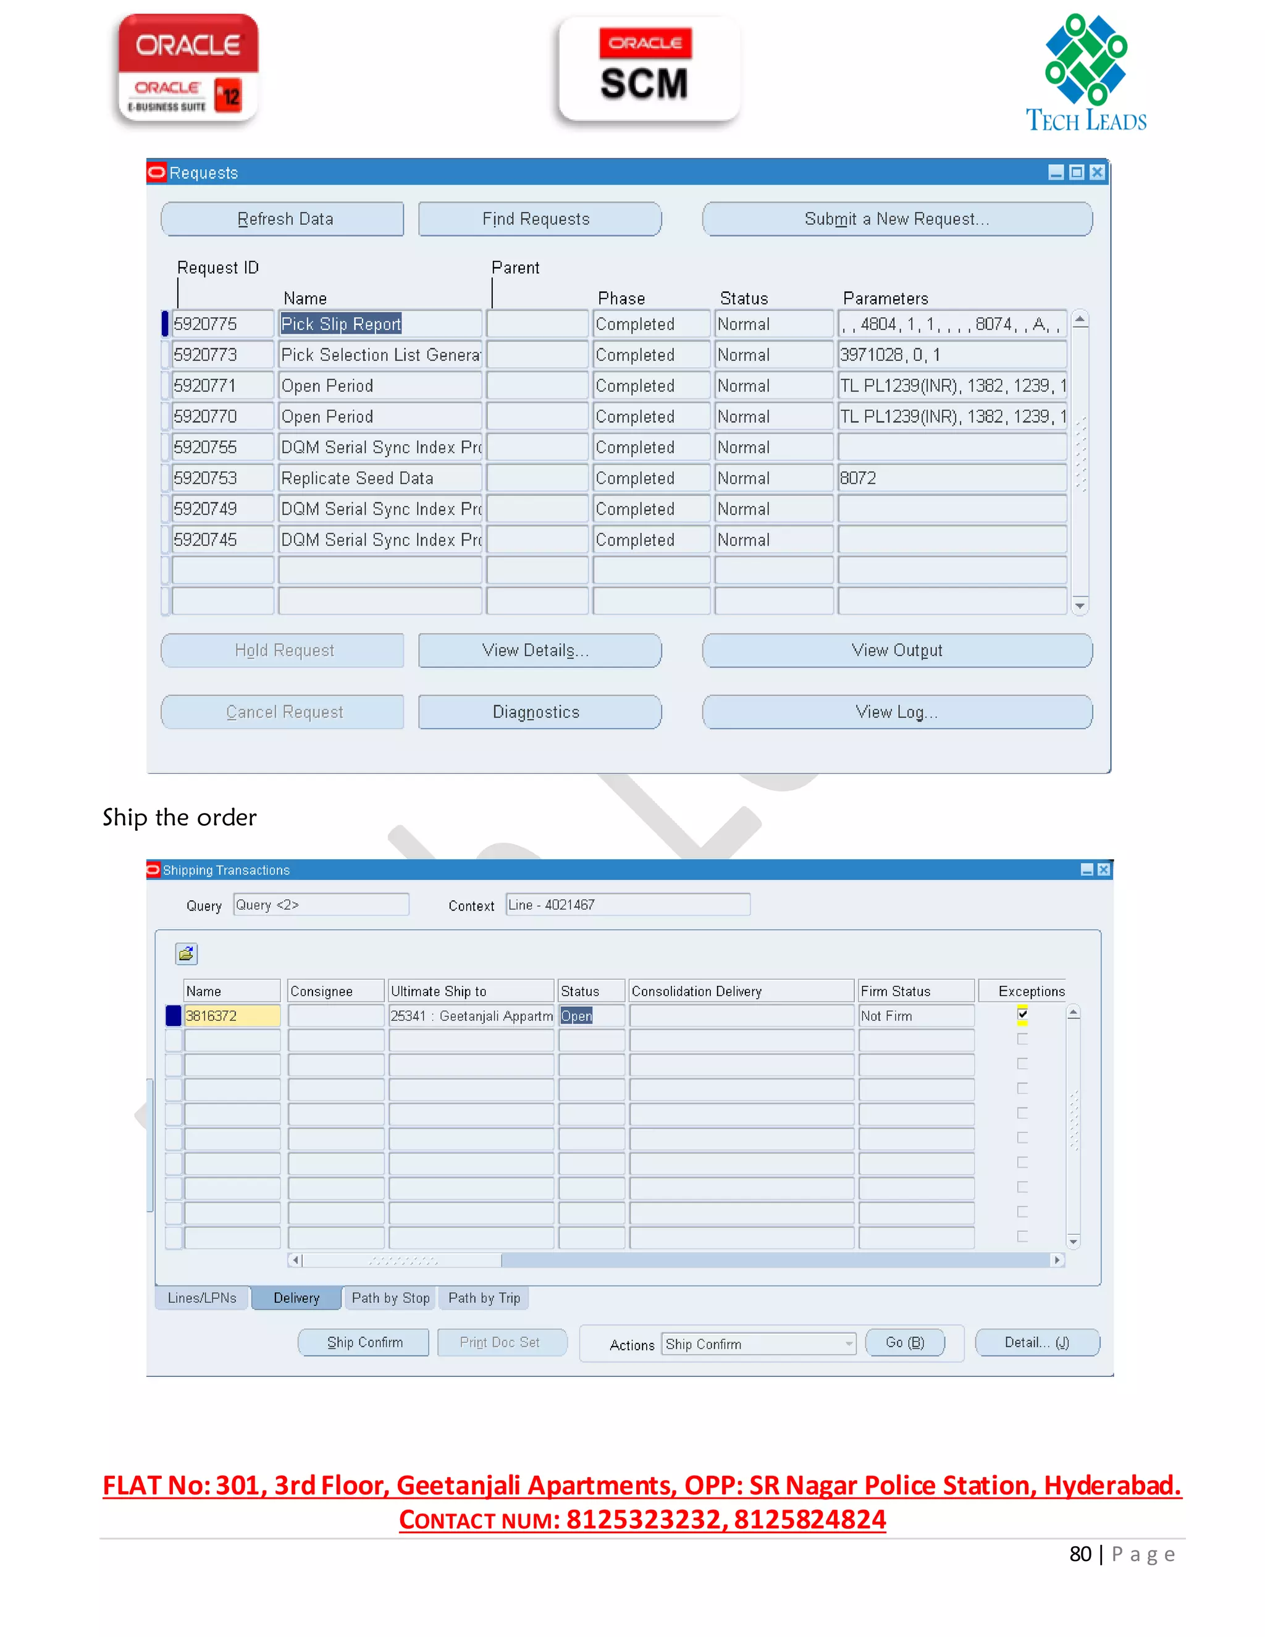Uncheck Exceptions checkbox for delivery 3816372
Image resolution: width=1265 pixels, height=1637 pixels.
1022,1014
